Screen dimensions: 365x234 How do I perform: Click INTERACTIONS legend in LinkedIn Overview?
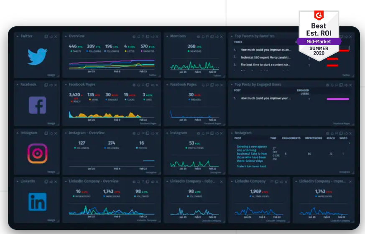(82, 196)
